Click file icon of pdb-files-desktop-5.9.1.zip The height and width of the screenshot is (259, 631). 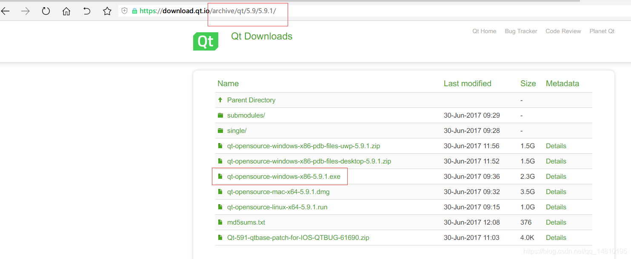[220, 161]
